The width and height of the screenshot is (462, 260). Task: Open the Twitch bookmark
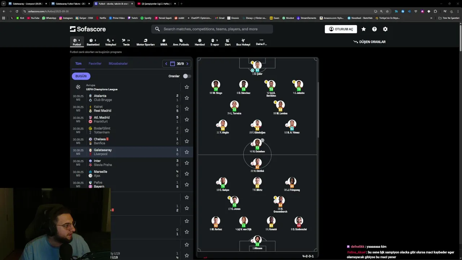132,18
